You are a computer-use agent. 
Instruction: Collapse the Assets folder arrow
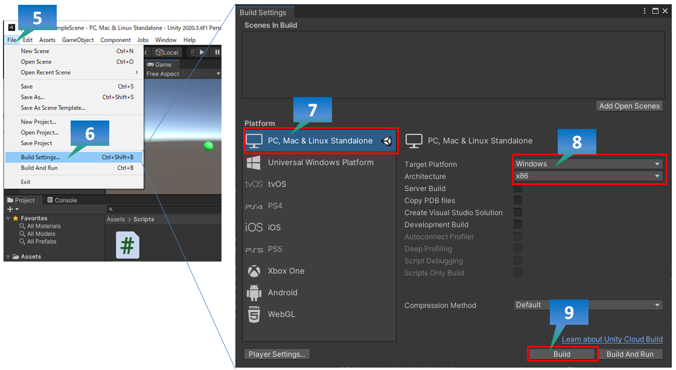(8, 257)
